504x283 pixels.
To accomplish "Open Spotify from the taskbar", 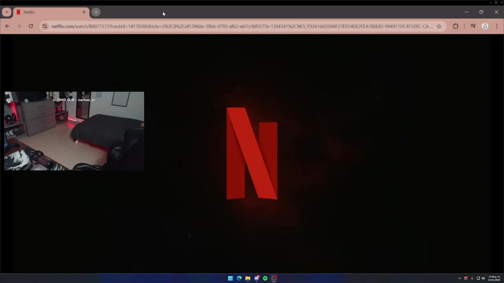I will [265, 278].
